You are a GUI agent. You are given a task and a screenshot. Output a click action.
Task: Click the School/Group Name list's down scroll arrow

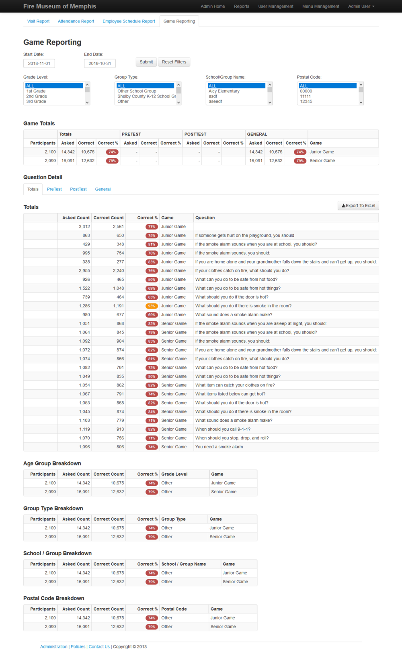[x=270, y=102]
